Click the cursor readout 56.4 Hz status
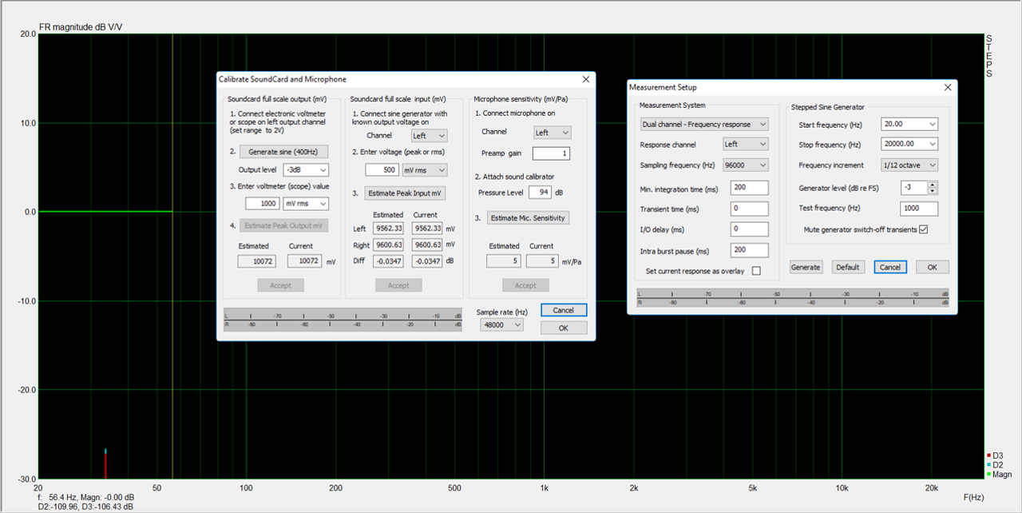The width and height of the screenshot is (1022, 513). pyautogui.click(x=85, y=497)
